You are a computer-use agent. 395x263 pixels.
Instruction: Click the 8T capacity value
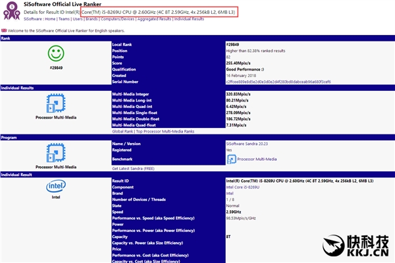(x=228, y=237)
